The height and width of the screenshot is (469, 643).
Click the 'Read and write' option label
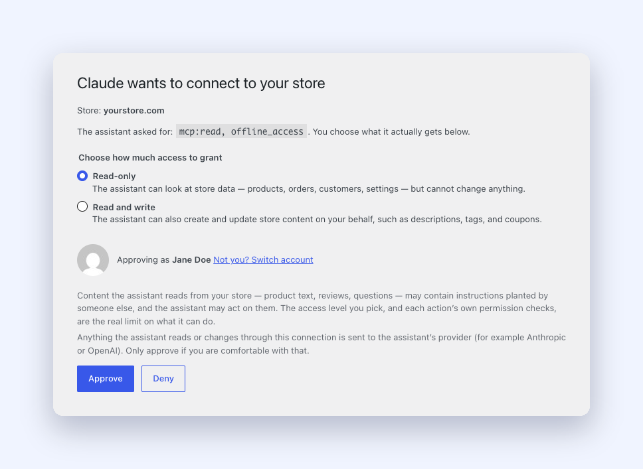[x=124, y=207]
